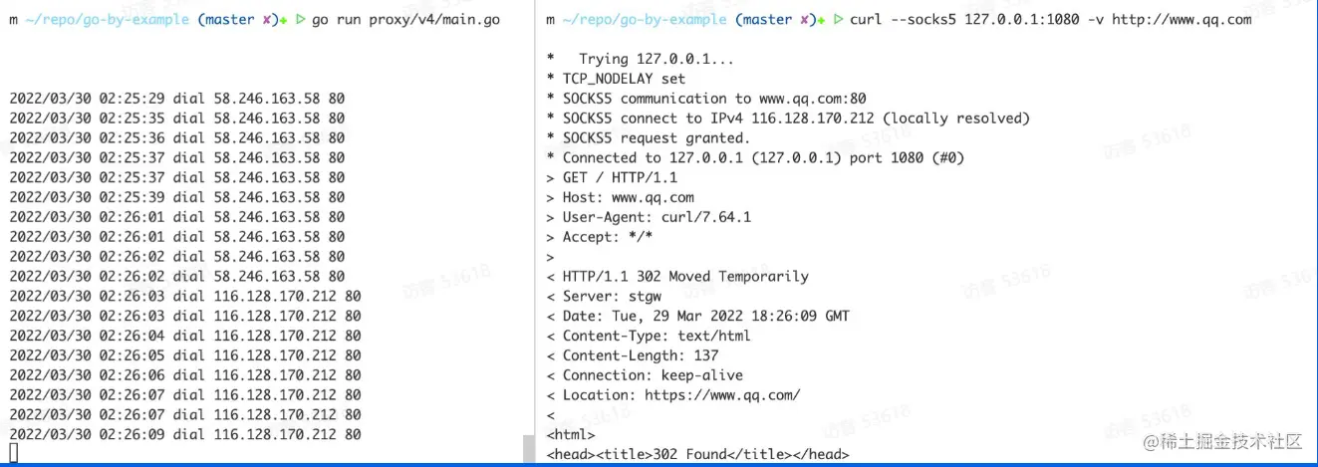Click the '302 Found' title HTML line
This screenshot has width=1318, height=467.
point(697,454)
